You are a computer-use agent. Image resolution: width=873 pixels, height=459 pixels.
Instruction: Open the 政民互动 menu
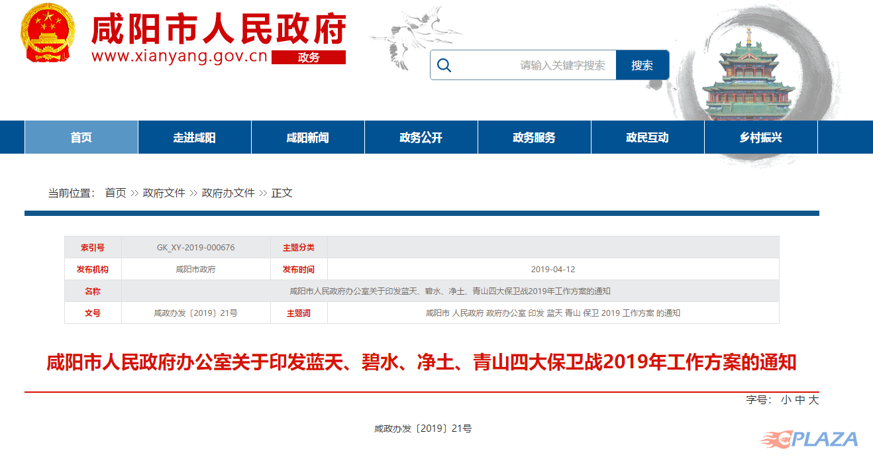click(x=647, y=136)
